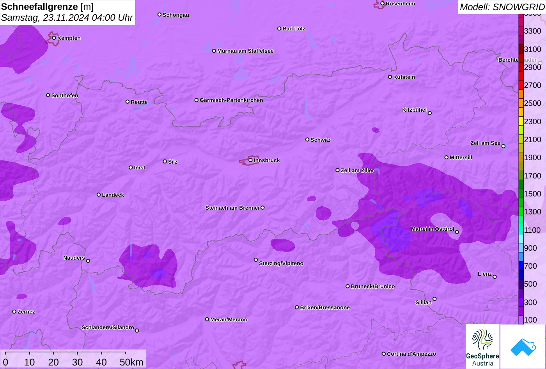Click the GeoSphere Austria logo
546x369 pixels.
[482, 346]
